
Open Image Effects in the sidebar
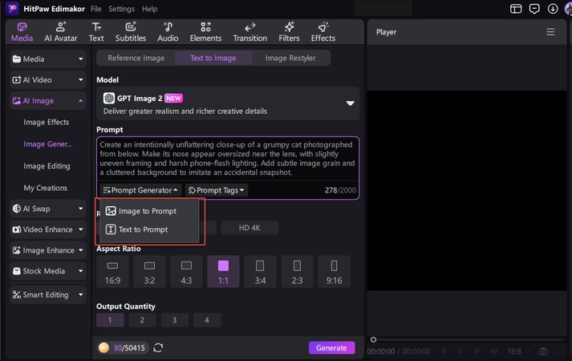pyautogui.click(x=47, y=122)
